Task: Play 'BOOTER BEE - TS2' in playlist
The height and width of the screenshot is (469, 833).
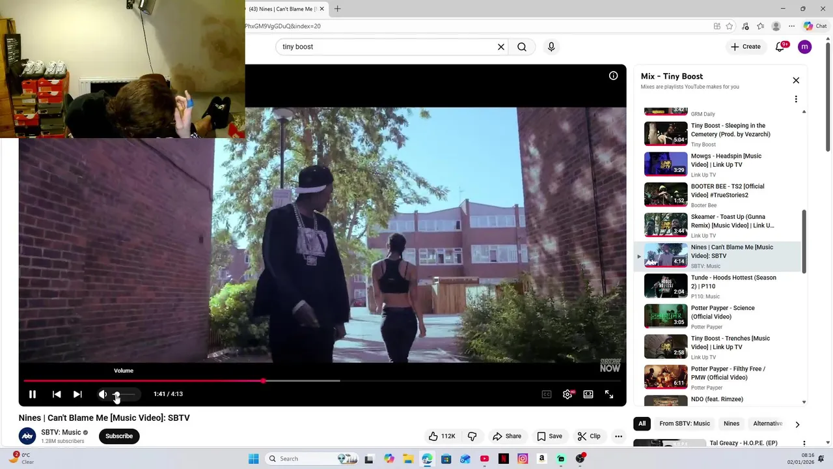Action: 719,195
